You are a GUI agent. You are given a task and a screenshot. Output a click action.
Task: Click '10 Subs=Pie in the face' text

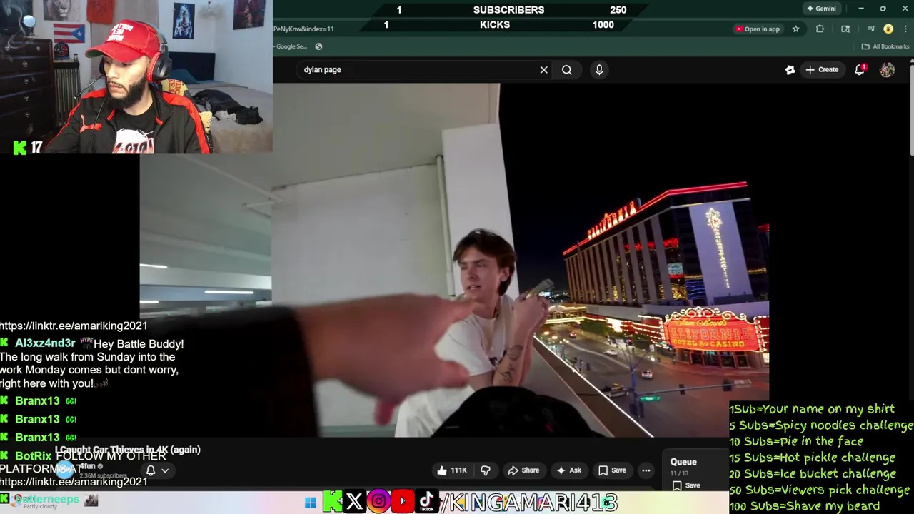coord(796,441)
